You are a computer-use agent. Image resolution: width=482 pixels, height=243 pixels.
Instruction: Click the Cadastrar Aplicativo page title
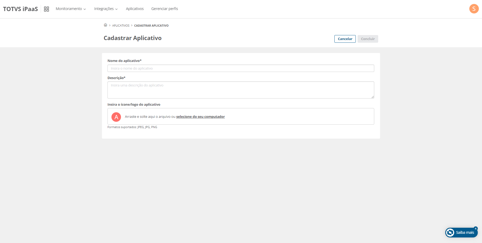pyautogui.click(x=133, y=38)
